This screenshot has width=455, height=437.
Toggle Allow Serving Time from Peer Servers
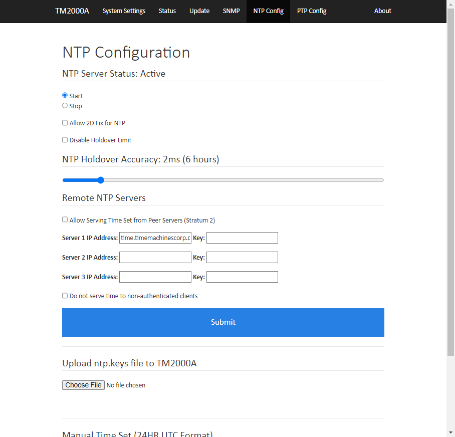coord(65,220)
